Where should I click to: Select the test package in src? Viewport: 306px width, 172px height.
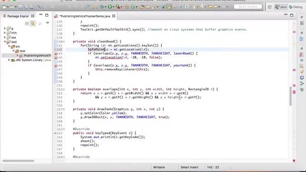20,51
